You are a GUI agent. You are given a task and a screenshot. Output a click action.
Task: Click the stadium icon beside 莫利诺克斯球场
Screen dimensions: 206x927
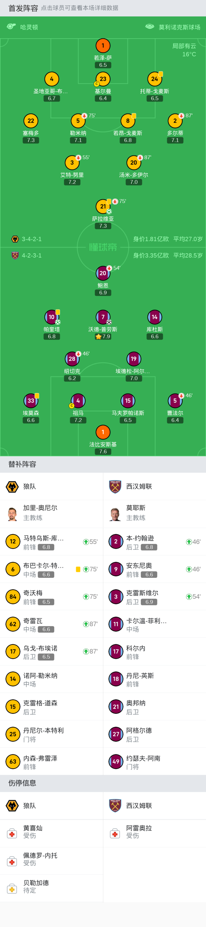(x=150, y=27)
